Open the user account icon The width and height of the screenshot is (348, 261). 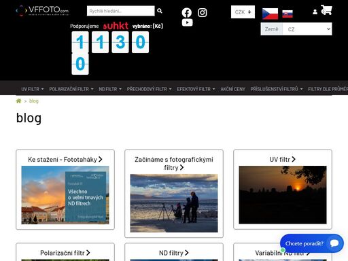click(x=315, y=12)
